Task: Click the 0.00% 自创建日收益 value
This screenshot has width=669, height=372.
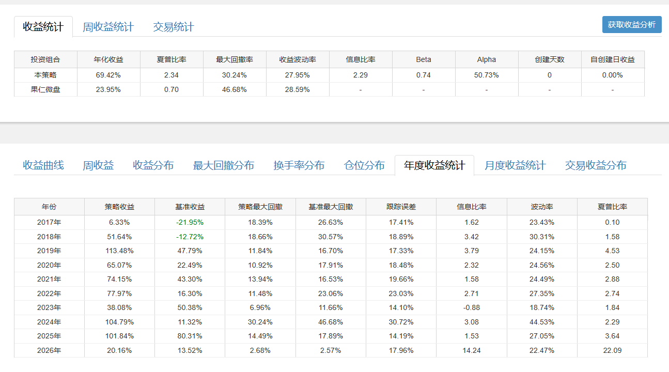Action: 613,75
